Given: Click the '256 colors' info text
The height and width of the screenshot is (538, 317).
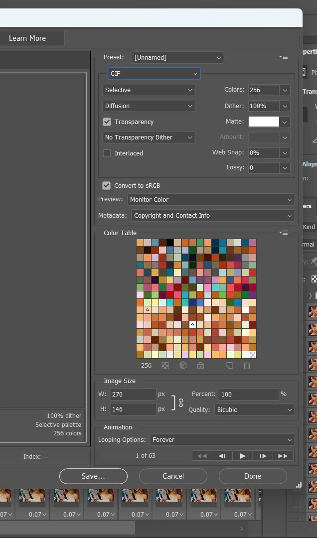Looking at the screenshot, I should (67, 433).
